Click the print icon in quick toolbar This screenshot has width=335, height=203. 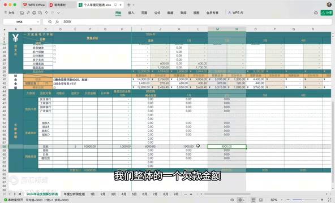tap(34, 13)
